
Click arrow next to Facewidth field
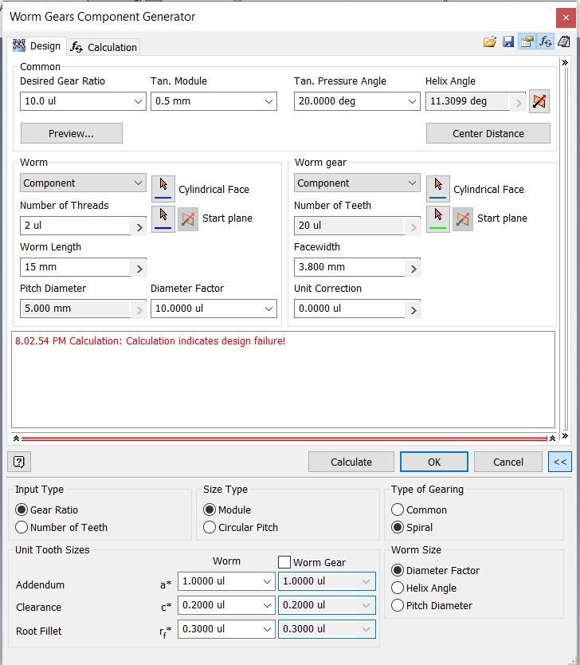pos(413,269)
